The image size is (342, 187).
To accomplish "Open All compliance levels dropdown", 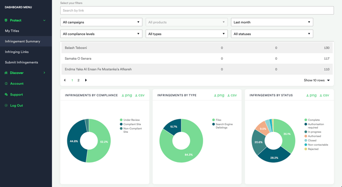I will (x=101, y=34).
